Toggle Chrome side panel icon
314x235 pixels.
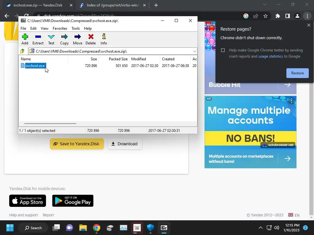[288, 16]
